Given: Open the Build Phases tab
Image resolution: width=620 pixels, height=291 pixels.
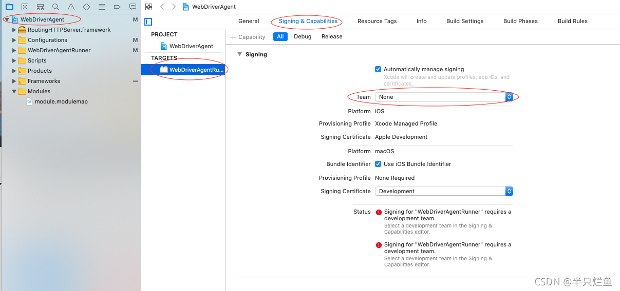Looking at the screenshot, I should tap(520, 21).
